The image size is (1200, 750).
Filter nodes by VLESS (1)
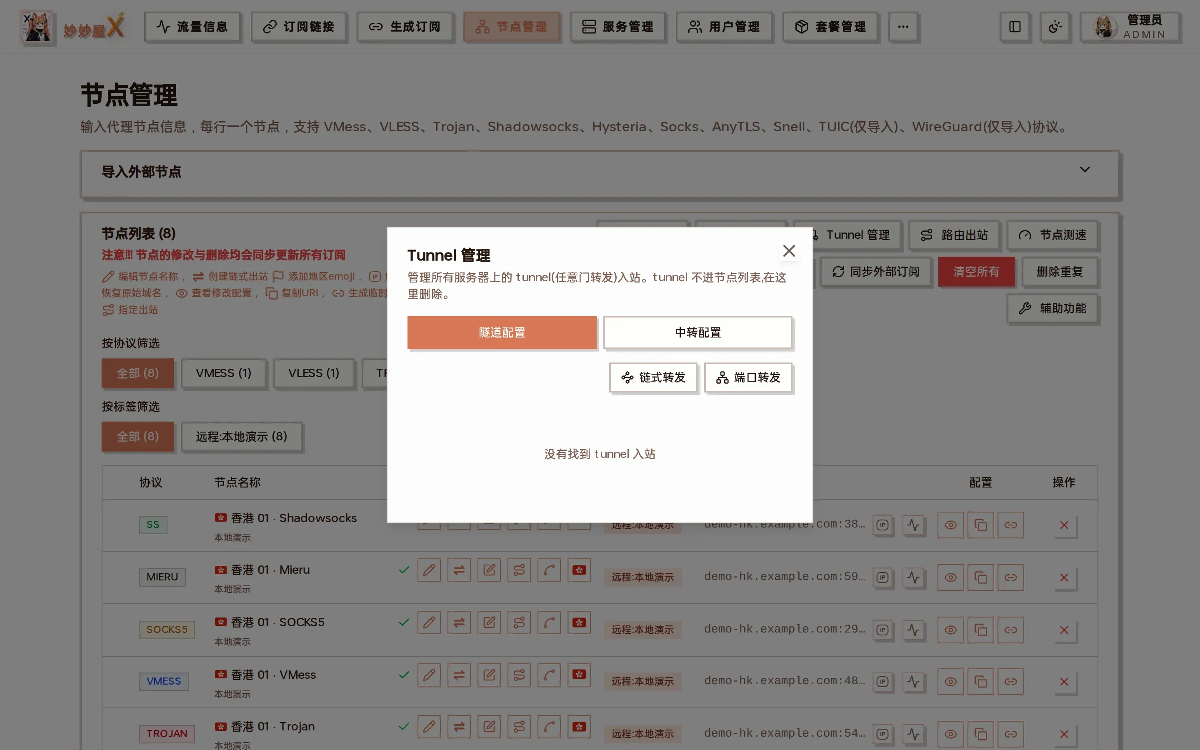point(313,373)
